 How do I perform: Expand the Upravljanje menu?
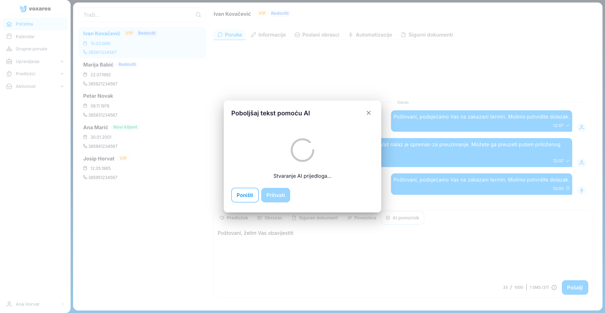tap(35, 61)
